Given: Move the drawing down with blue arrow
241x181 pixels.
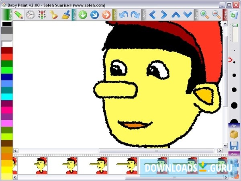Looking at the screenshot, I should coord(188,15).
